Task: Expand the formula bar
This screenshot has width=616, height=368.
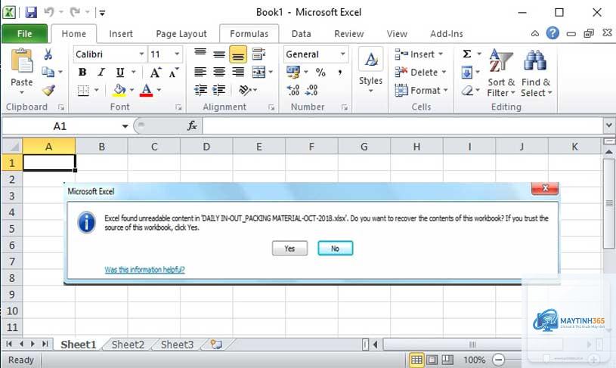Action: pos(608,125)
